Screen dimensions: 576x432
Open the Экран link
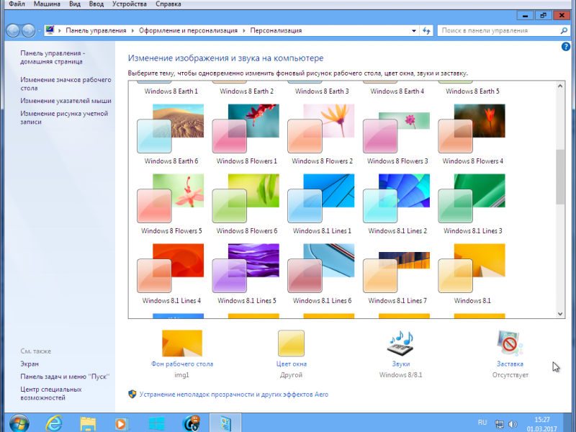(x=30, y=364)
